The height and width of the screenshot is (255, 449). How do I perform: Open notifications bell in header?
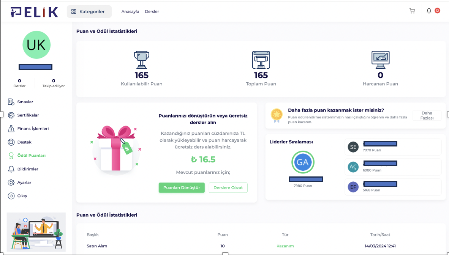coord(429,11)
